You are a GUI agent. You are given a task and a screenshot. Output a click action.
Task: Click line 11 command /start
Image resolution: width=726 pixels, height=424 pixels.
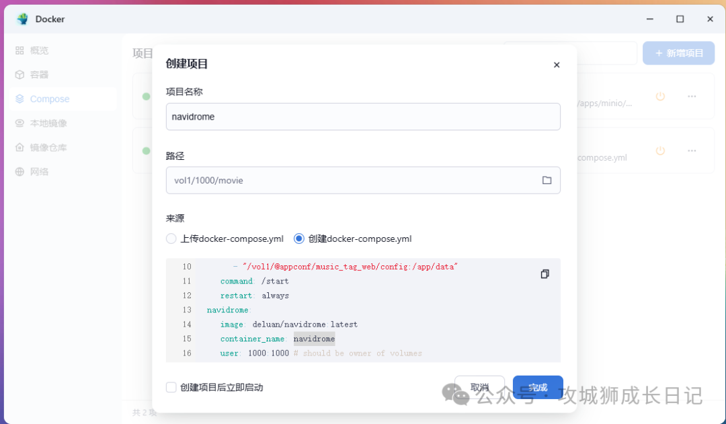(x=254, y=281)
